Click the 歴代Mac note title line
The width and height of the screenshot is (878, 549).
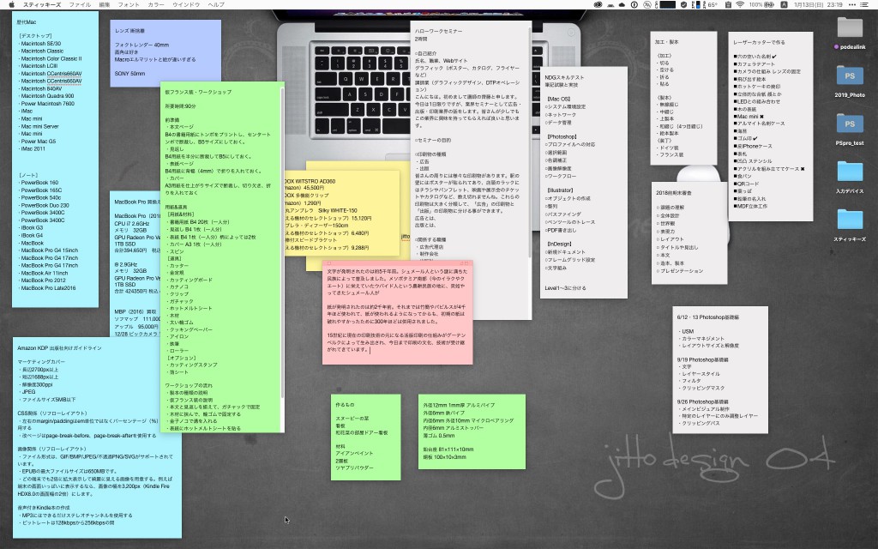click(x=27, y=22)
